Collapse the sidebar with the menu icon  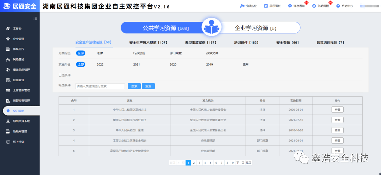(35, 18)
